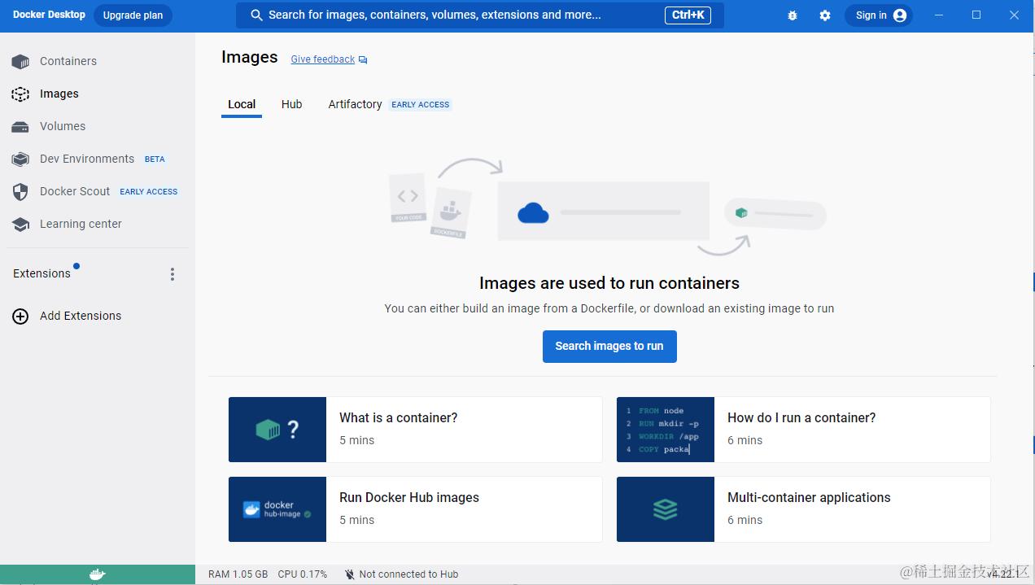Click the EARLY ACCESS badge beside Artifactory
The width and height of the screenshot is (1035, 585).
[x=421, y=105]
